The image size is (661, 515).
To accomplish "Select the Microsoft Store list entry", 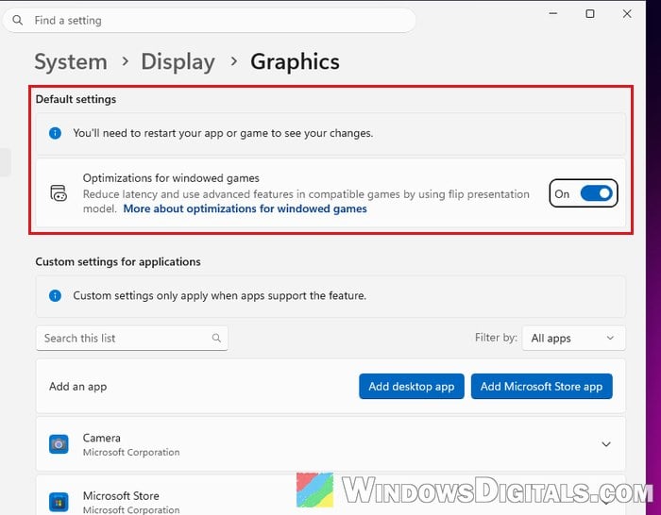I will point(330,495).
